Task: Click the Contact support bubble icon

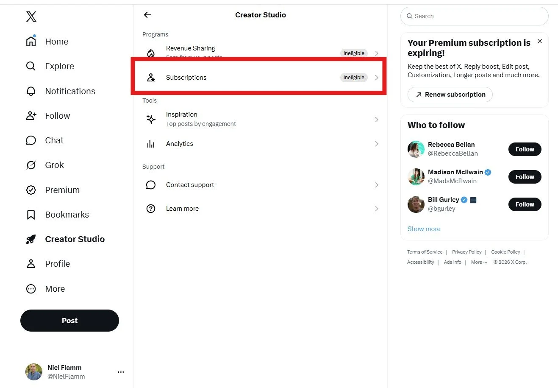Action: tap(151, 185)
